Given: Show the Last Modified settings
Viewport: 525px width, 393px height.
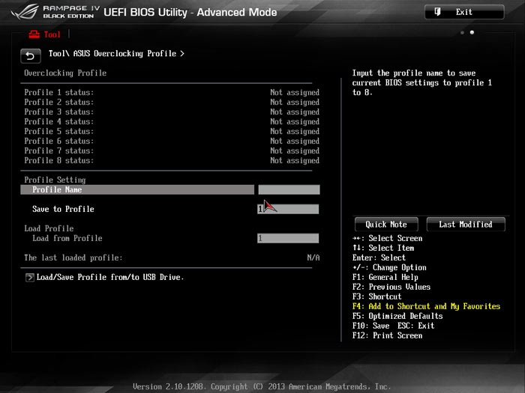Looking at the screenshot, I should [x=465, y=225].
